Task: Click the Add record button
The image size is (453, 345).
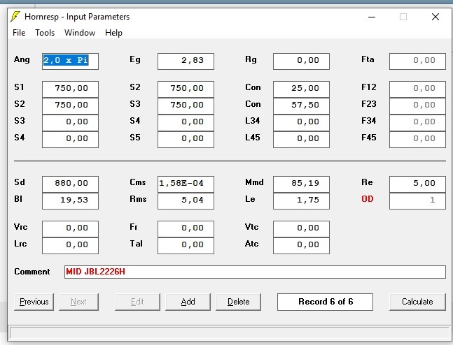Action: click(188, 302)
